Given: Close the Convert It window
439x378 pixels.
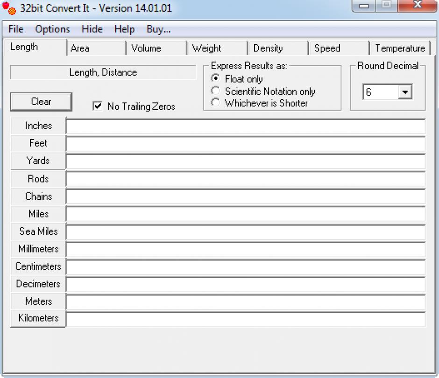Looking at the screenshot, I should click(x=418, y=5).
